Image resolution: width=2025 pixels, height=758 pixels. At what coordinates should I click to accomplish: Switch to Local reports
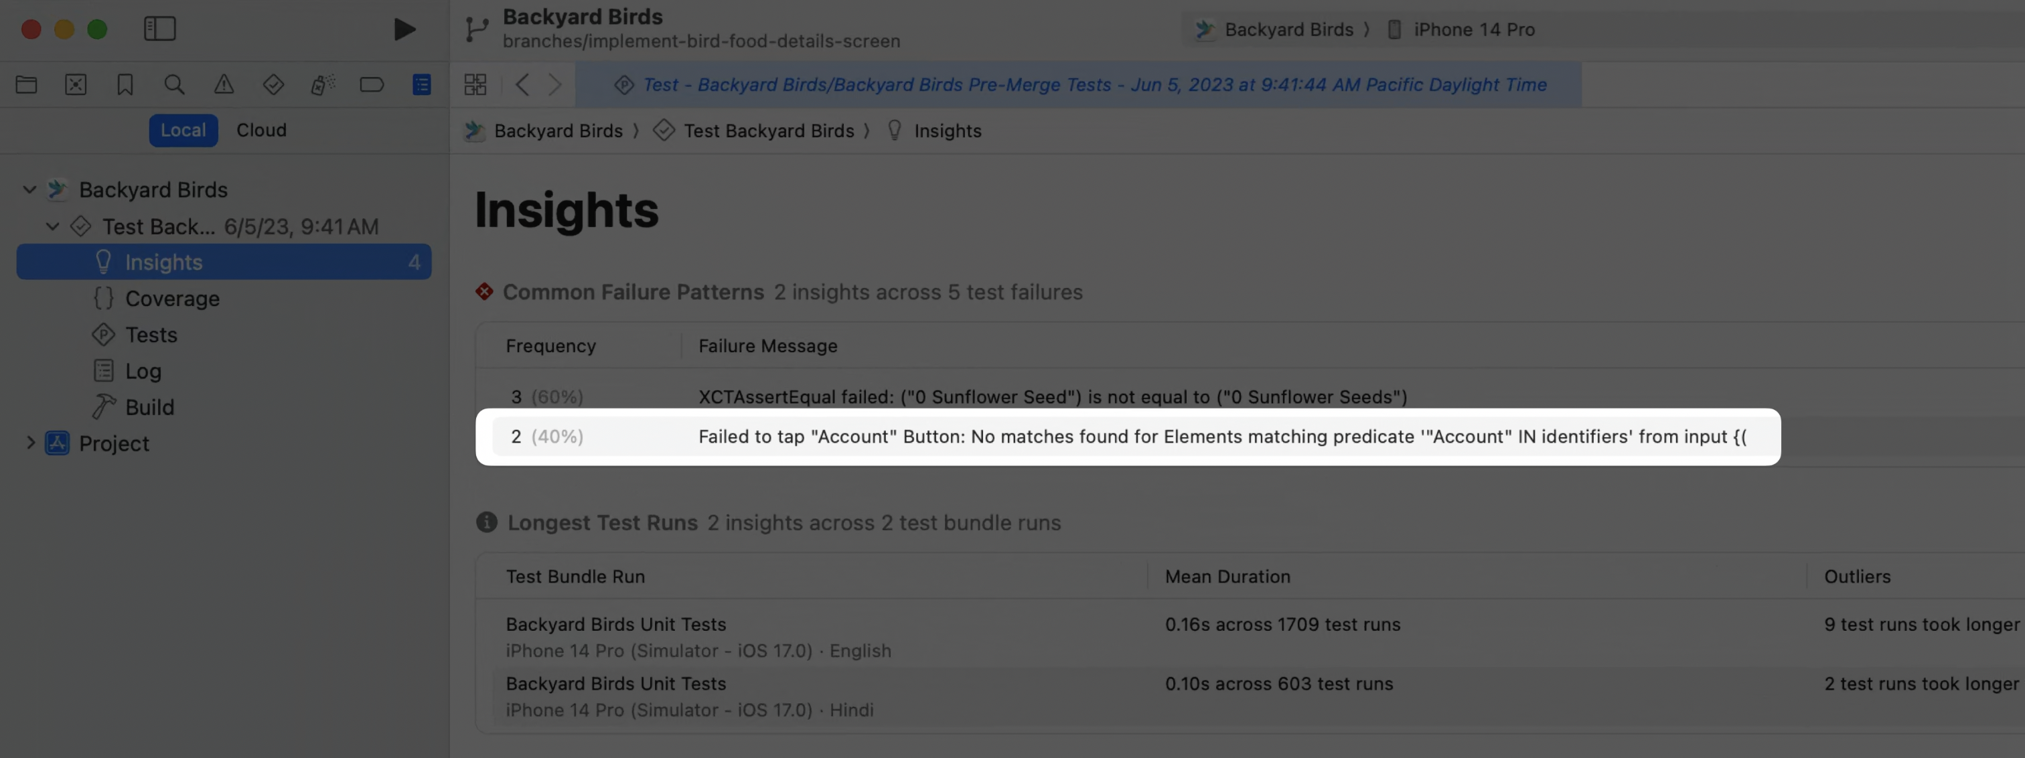[183, 130]
